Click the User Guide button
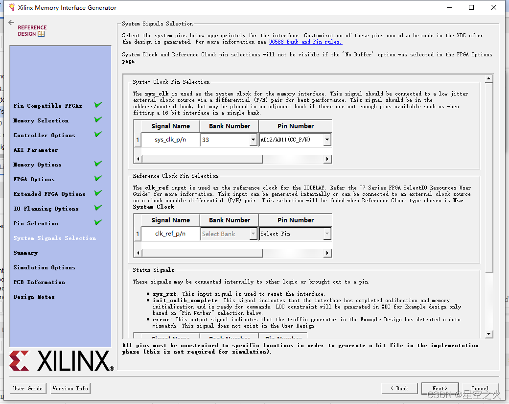 28,388
